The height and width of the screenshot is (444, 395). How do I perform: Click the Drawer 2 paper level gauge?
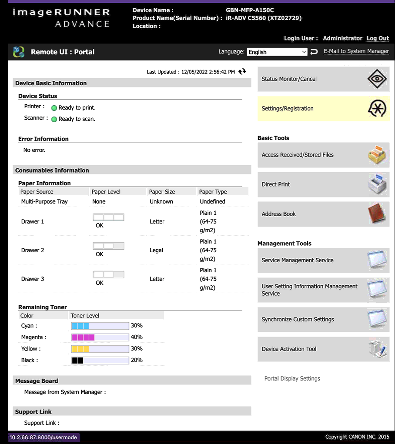pos(108,246)
